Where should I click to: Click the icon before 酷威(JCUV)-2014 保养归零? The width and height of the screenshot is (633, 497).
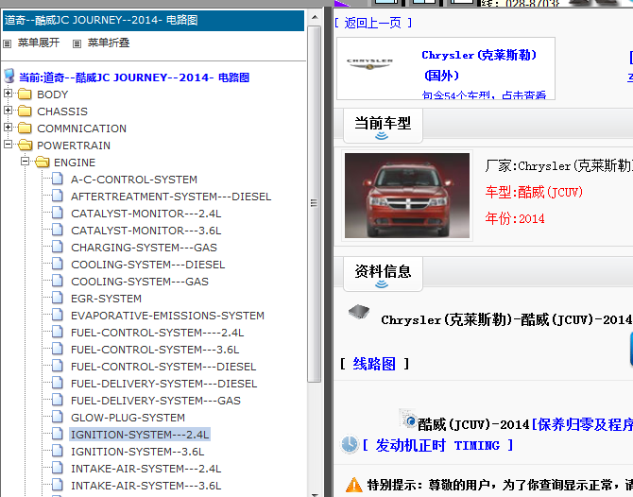(x=408, y=419)
